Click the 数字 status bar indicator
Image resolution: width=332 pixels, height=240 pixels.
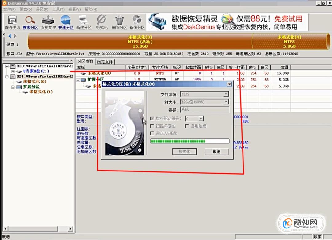tap(317, 237)
